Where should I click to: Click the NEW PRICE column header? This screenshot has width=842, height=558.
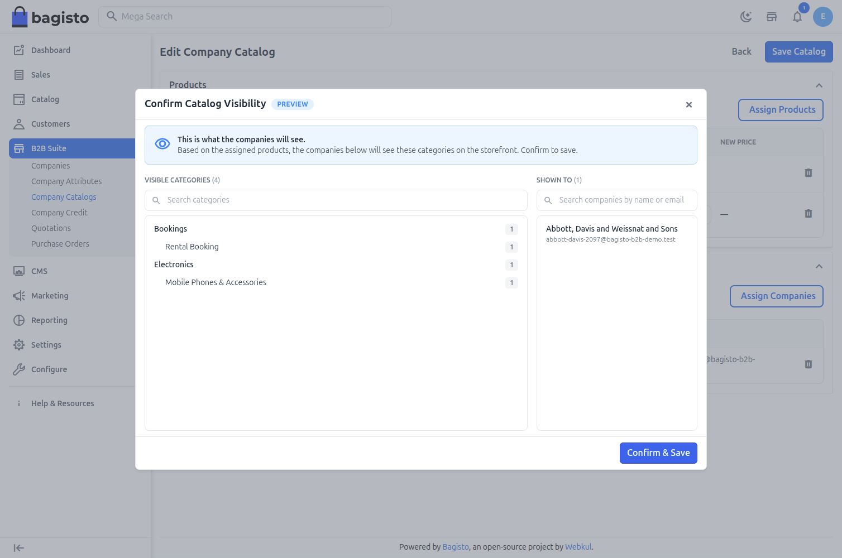coord(738,142)
